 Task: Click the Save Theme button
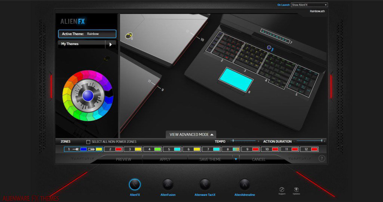pyautogui.click(x=210, y=159)
